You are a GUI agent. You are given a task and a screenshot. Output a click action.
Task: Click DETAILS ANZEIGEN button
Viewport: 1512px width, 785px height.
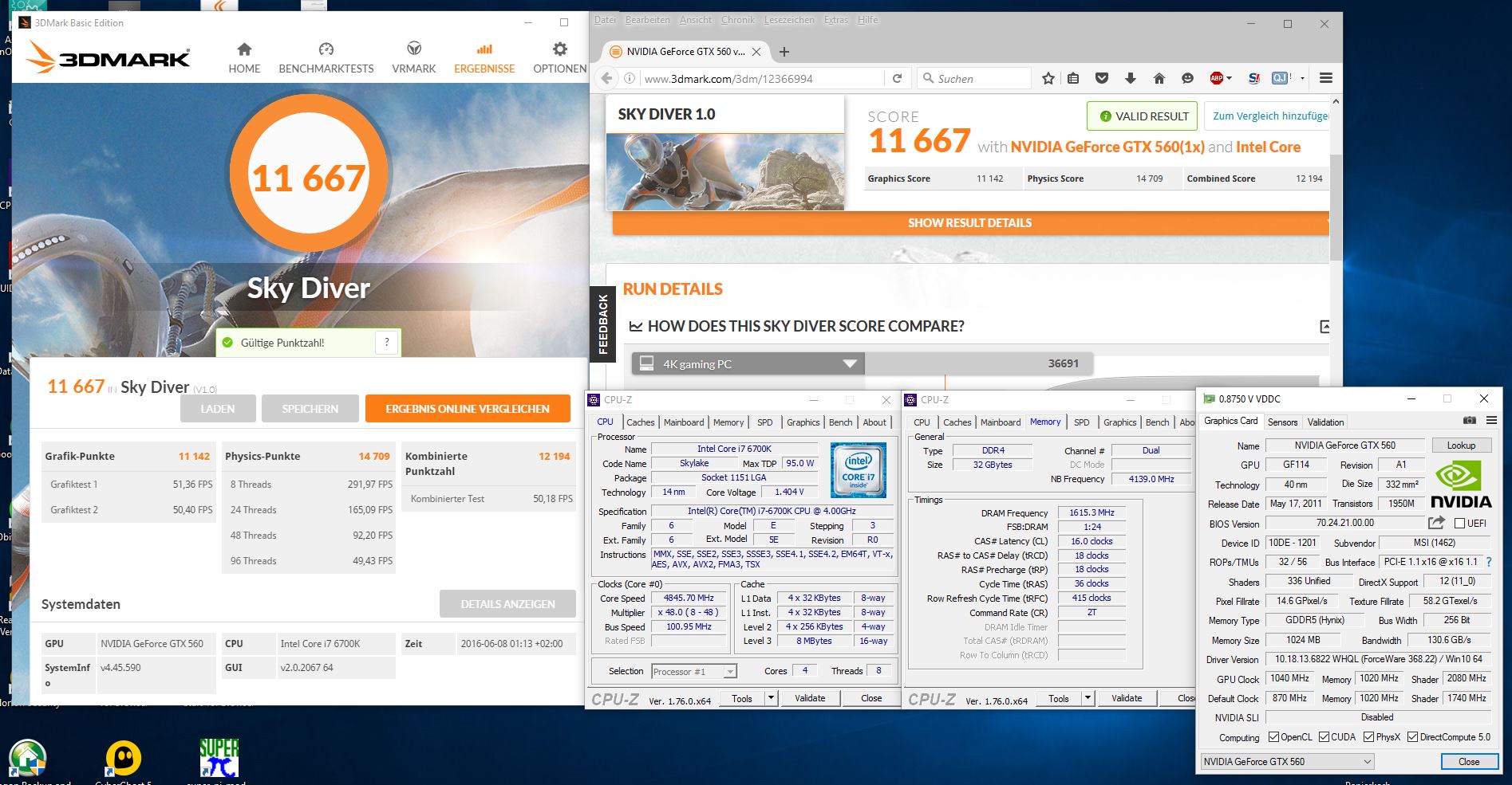pyautogui.click(x=507, y=604)
